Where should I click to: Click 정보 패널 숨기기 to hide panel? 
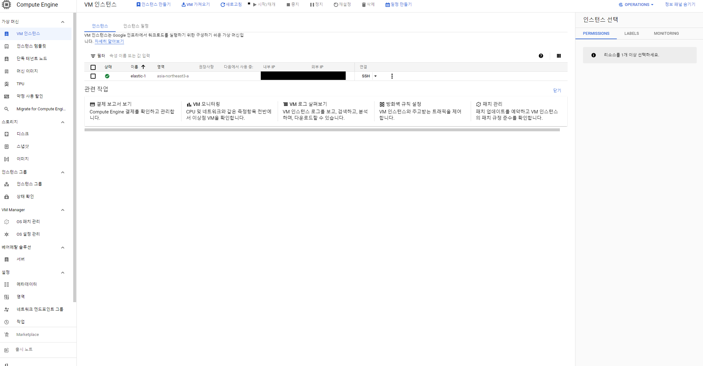(680, 4)
